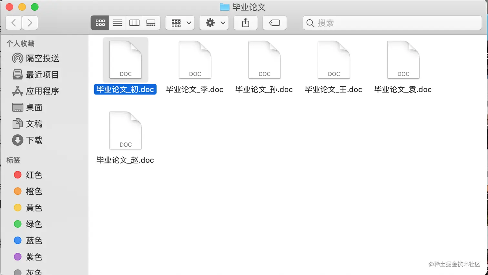488x275 pixels.
Task: Switch to column view mode
Action: click(134, 23)
